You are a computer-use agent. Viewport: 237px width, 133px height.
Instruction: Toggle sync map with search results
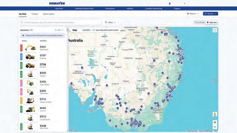click(93, 30)
